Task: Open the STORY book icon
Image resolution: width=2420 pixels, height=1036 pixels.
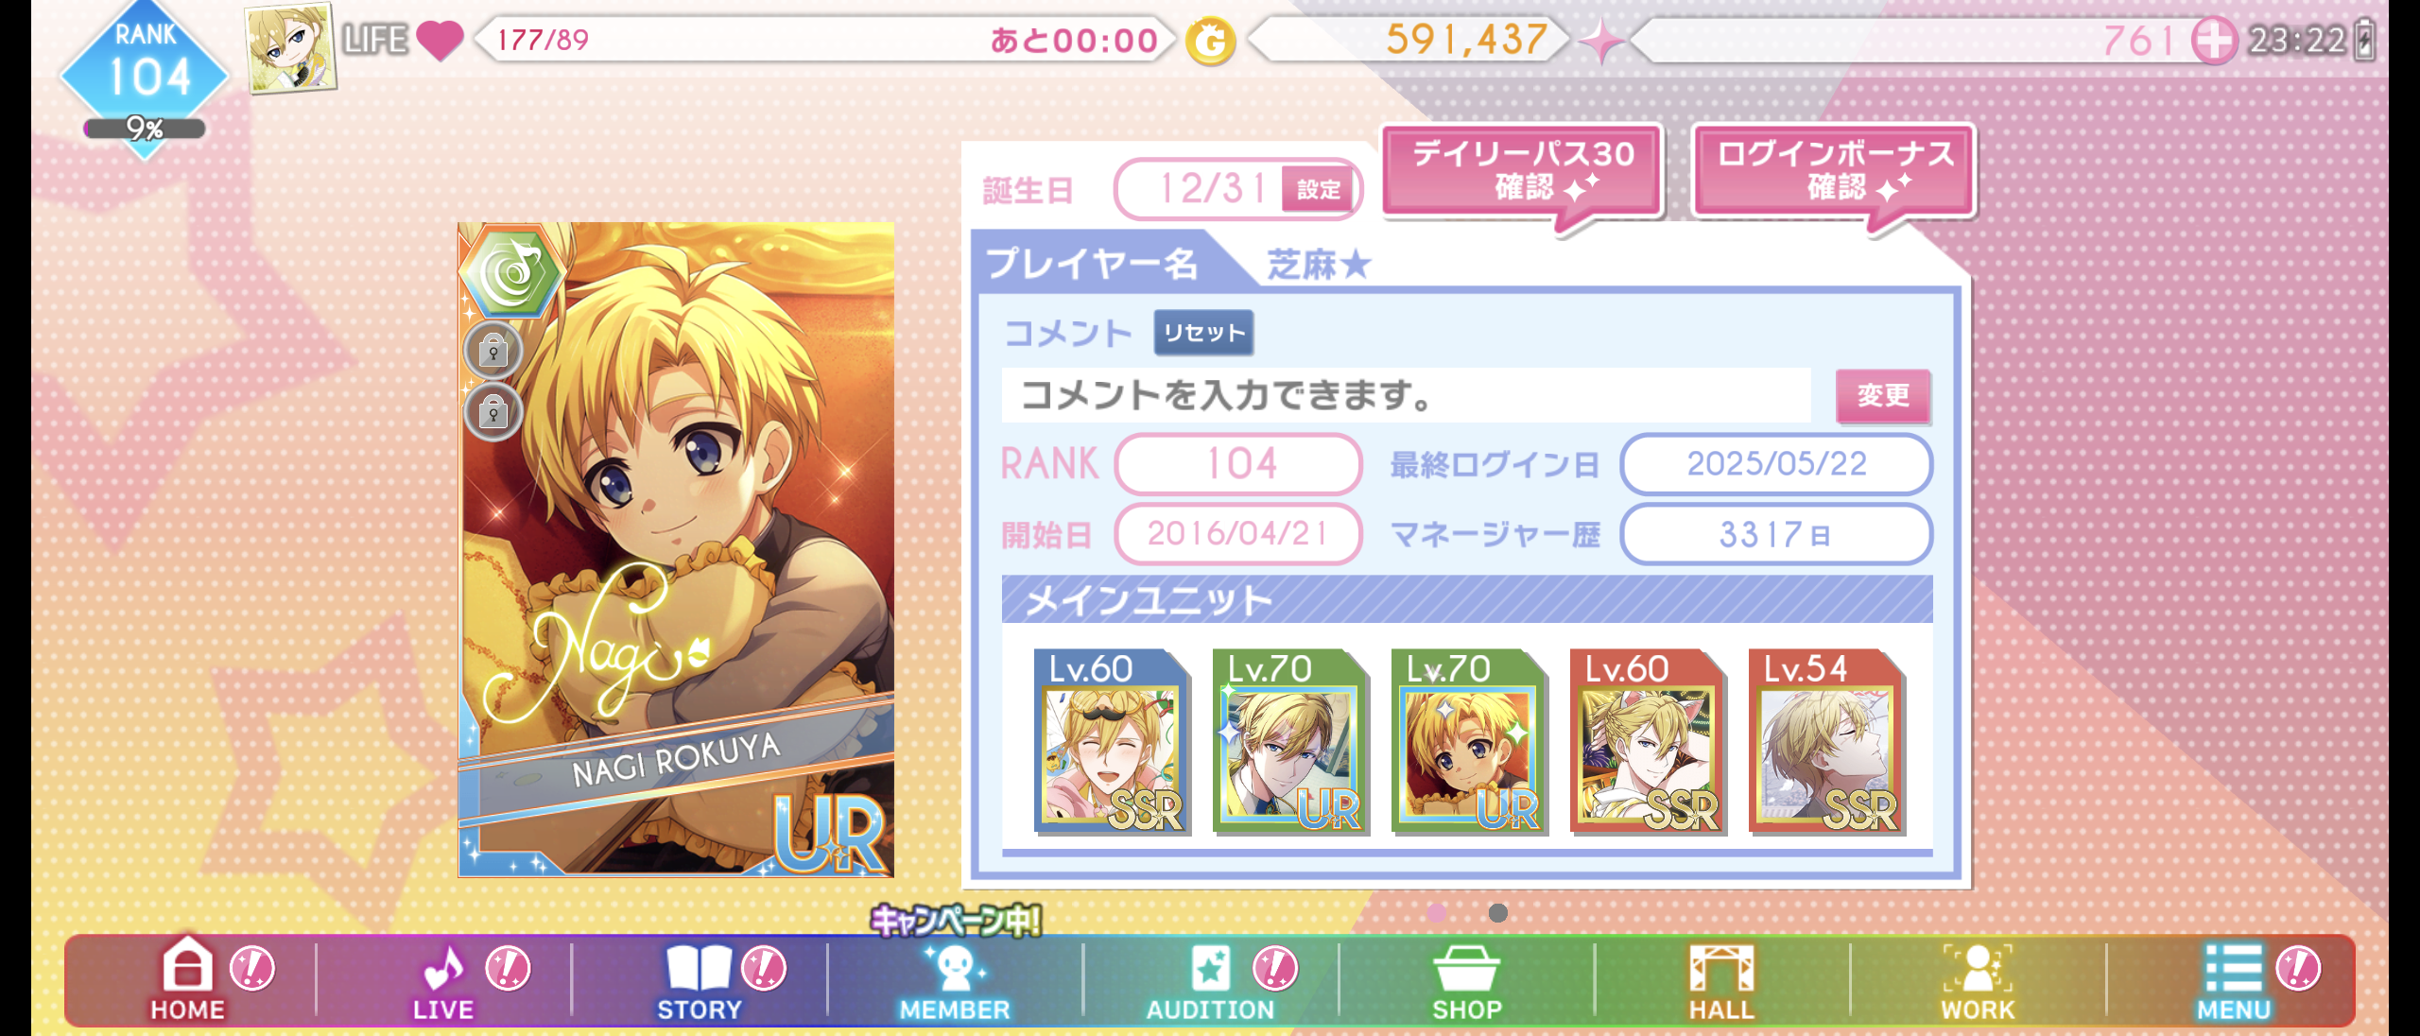Action: tap(699, 968)
